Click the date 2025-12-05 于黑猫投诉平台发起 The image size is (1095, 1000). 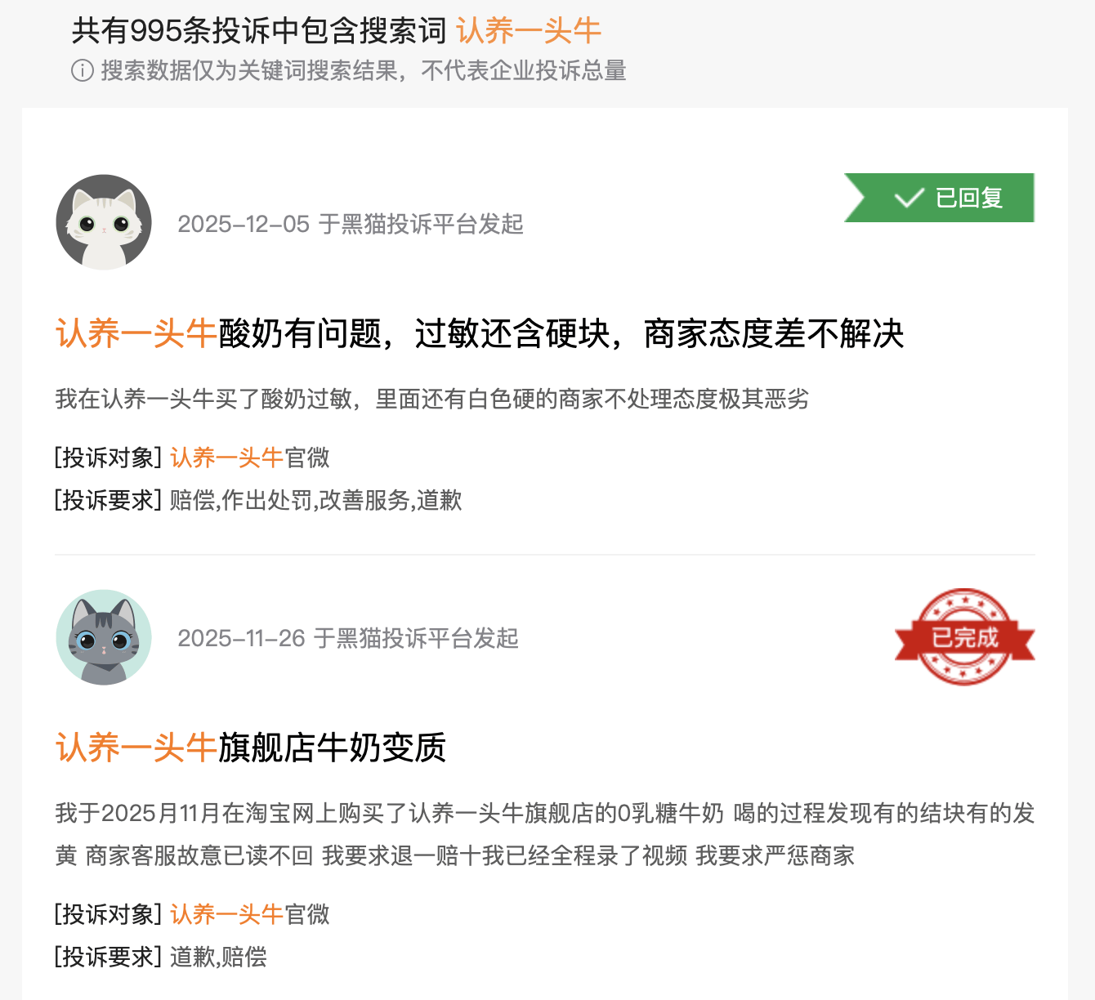tap(351, 224)
